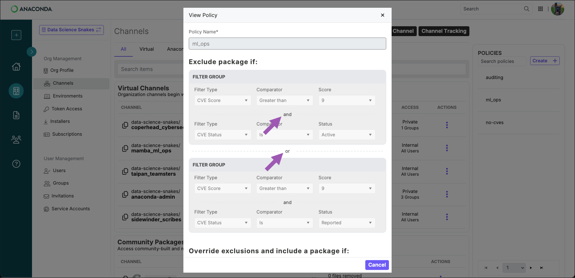
Task: Open first group Greater than comparator dropdown
Action: (285, 101)
